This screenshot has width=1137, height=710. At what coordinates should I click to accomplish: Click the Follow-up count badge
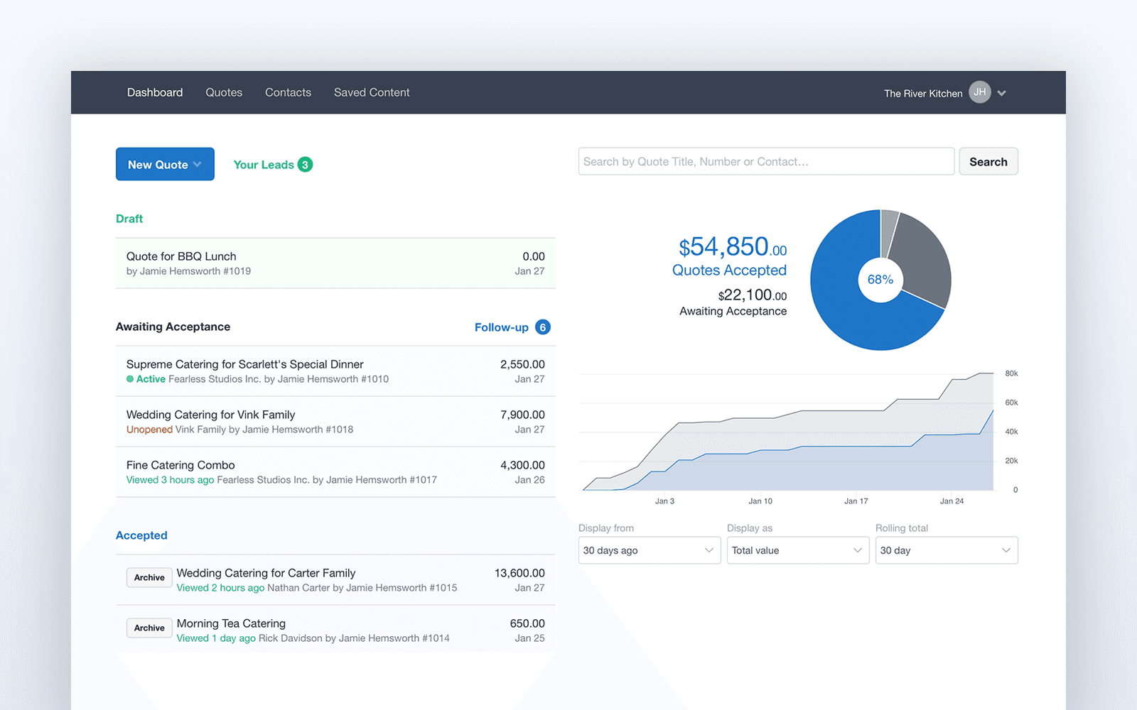542,327
